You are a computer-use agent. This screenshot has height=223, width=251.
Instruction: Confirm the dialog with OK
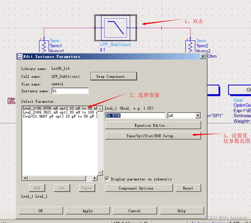coord(41,211)
